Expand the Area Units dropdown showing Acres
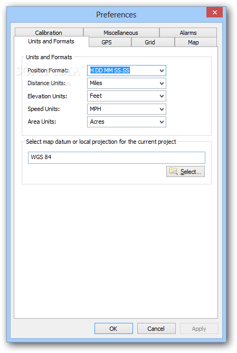This screenshot has width=237, height=353. click(127, 122)
